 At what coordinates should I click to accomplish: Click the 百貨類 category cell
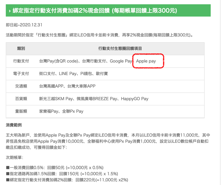[x=21, y=99]
